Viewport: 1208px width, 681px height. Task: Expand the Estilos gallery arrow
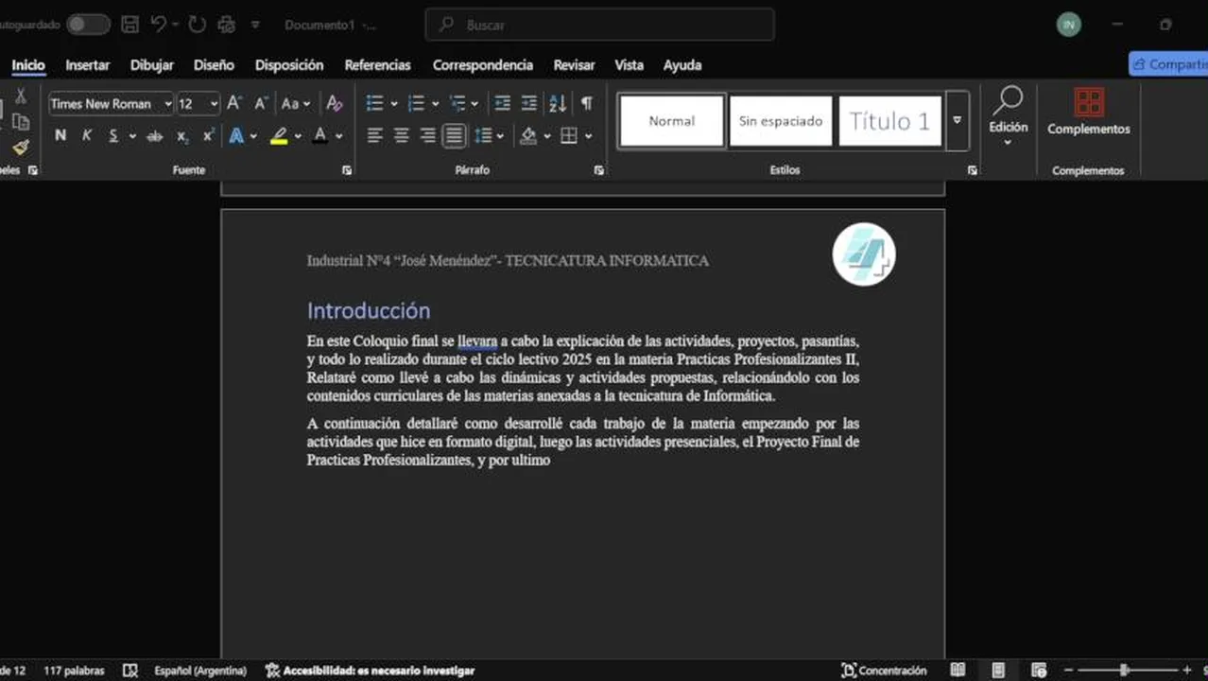pyautogui.click(x=958, y=121)
